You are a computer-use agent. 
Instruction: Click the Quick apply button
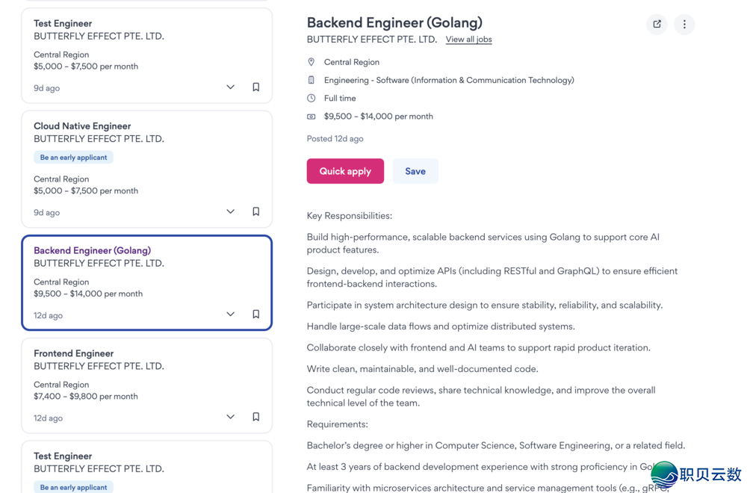[x=345, y=171]
